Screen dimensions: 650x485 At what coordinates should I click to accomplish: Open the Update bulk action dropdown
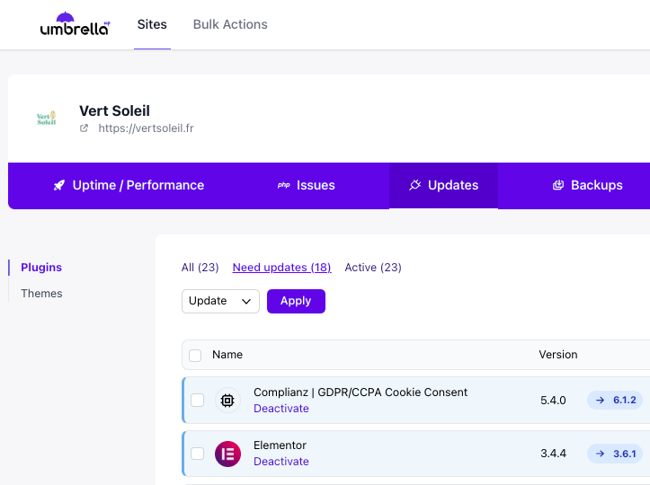click(220, 301)
